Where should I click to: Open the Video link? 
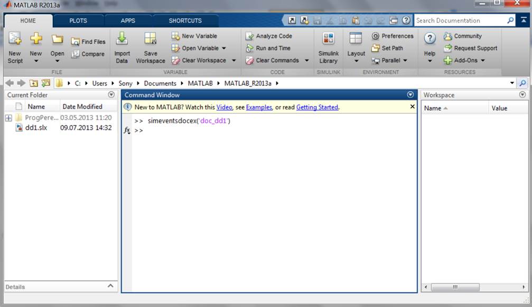pos(225,107)
